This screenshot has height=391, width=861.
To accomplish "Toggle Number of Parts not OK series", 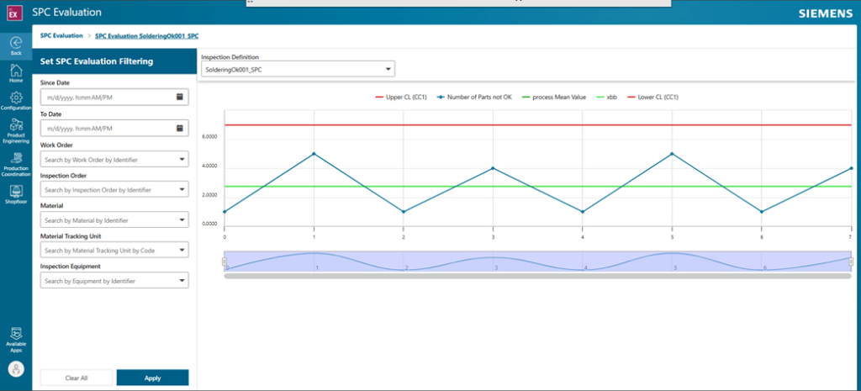I will point(474,97).
